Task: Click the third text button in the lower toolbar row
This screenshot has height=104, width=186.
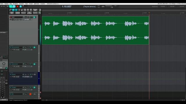Action: 24,13
